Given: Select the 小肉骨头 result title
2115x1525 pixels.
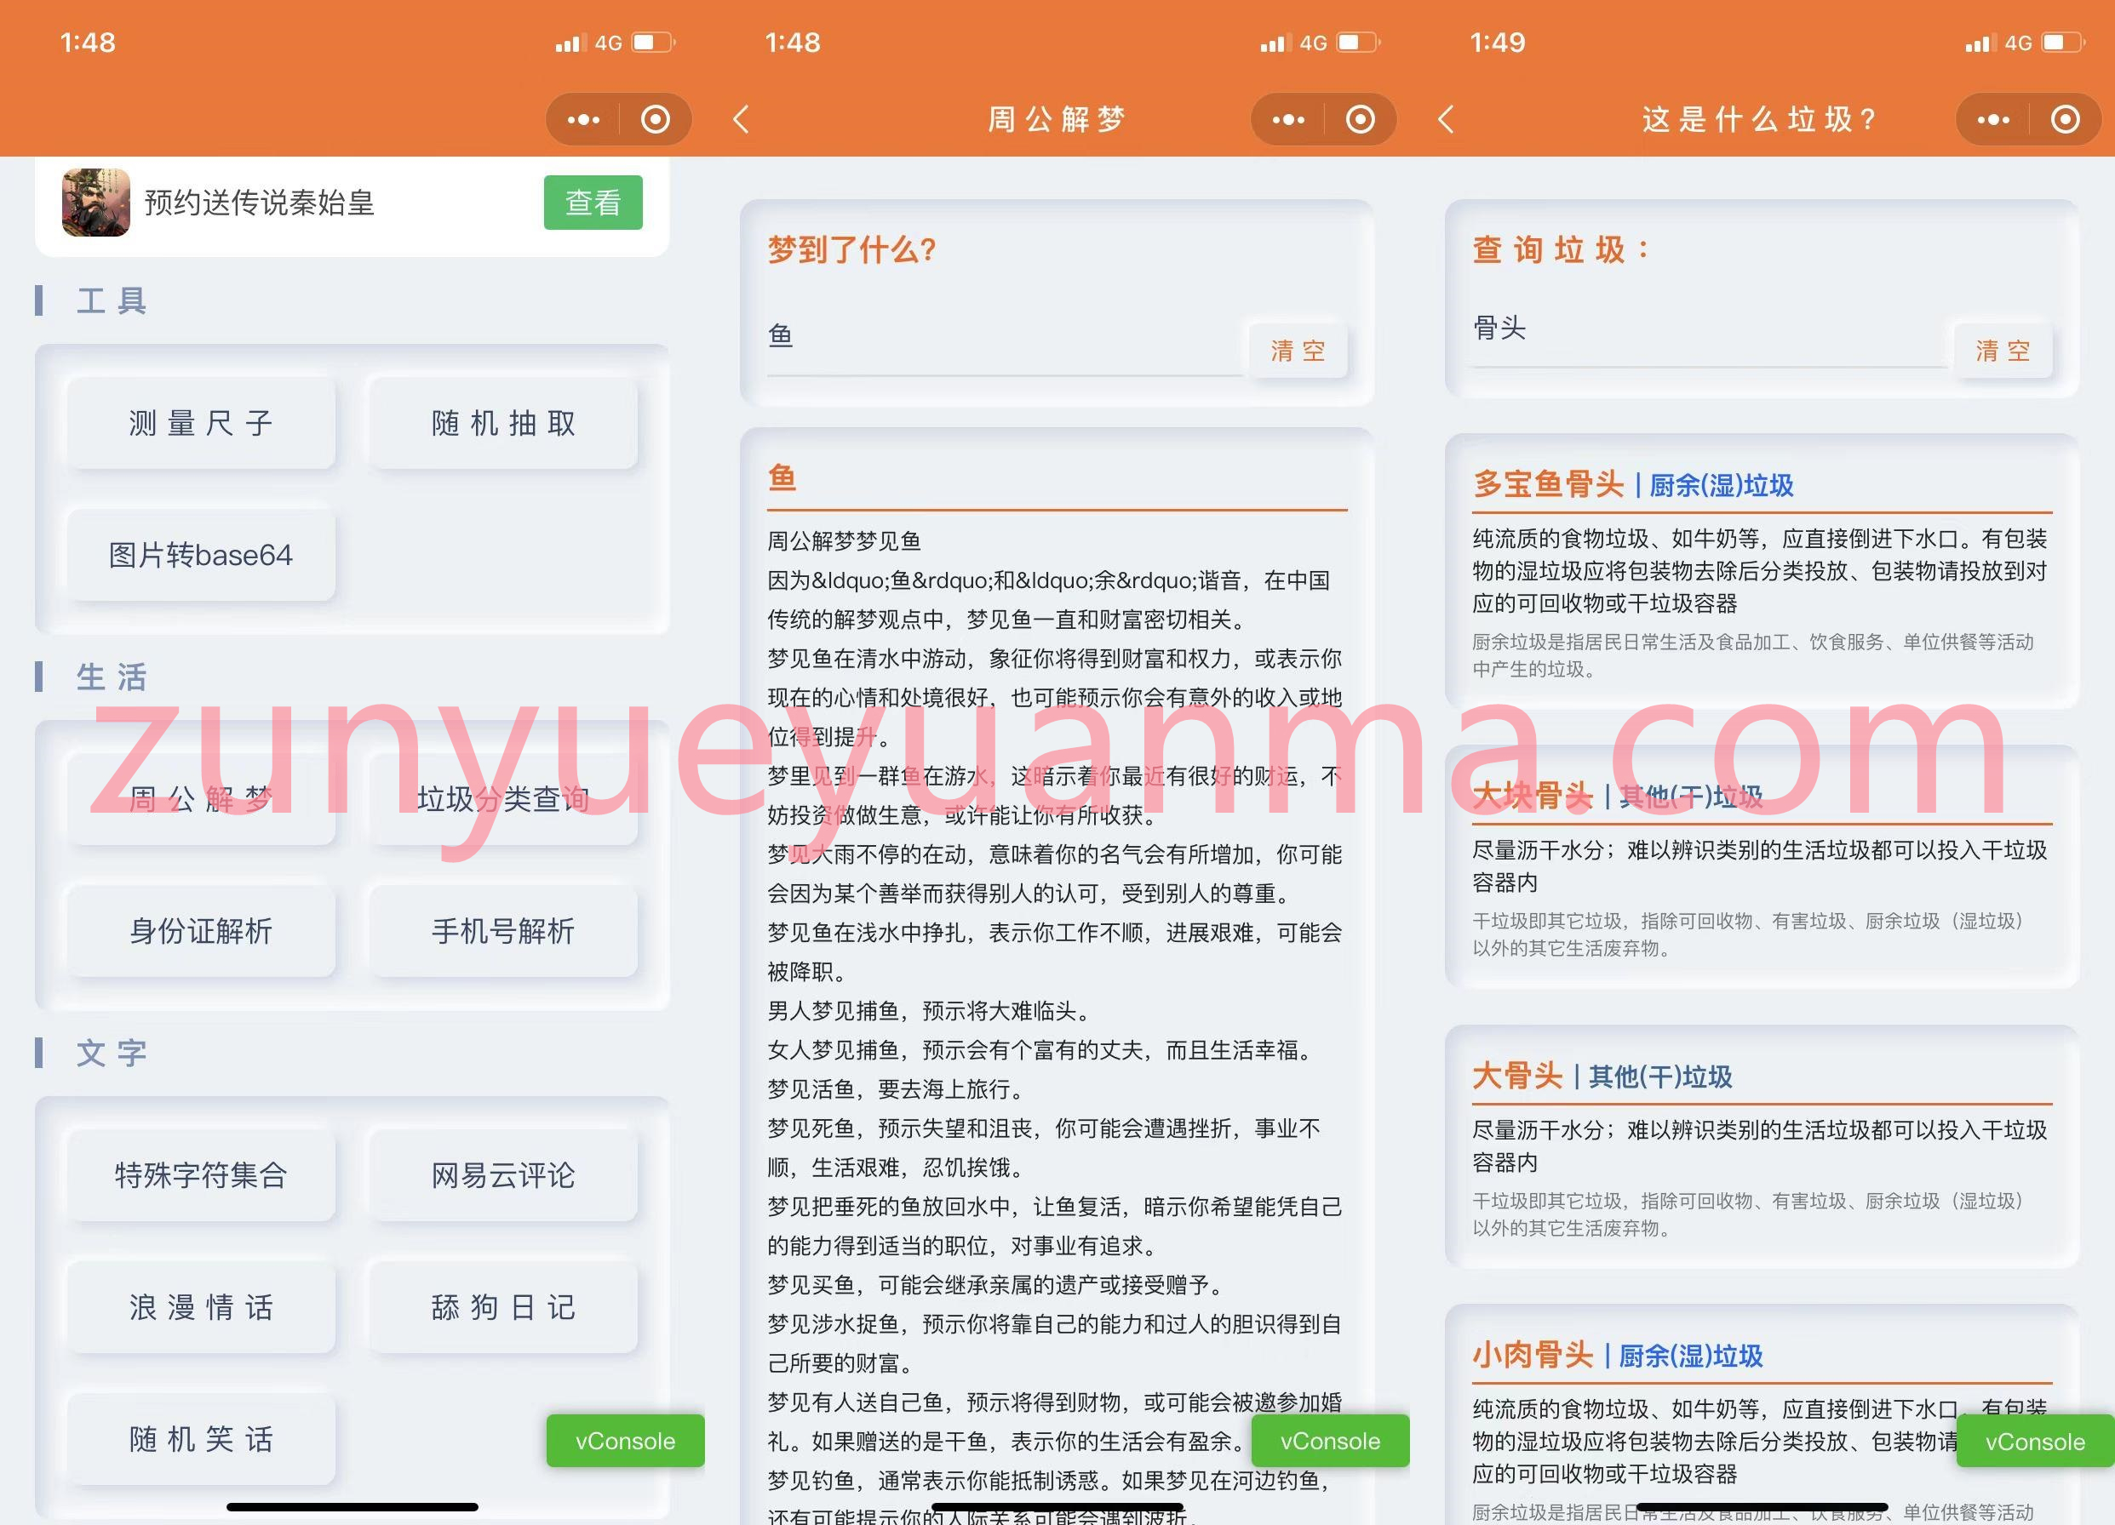Looking at the screenshot, I should (1532, 1355).
